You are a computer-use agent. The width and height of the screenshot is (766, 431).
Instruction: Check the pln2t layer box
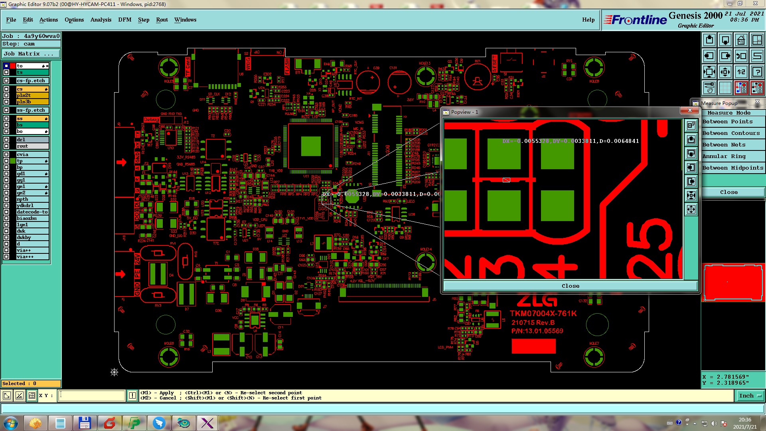tap(6, 95)
